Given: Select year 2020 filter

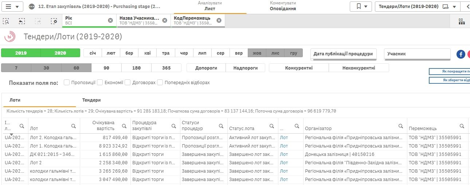Looking at the screenshot, I should pyautogui.click(x=60, y=53).
